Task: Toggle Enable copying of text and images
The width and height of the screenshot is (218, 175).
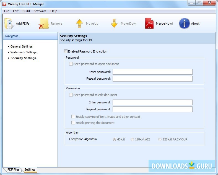Action: (73, 116)
